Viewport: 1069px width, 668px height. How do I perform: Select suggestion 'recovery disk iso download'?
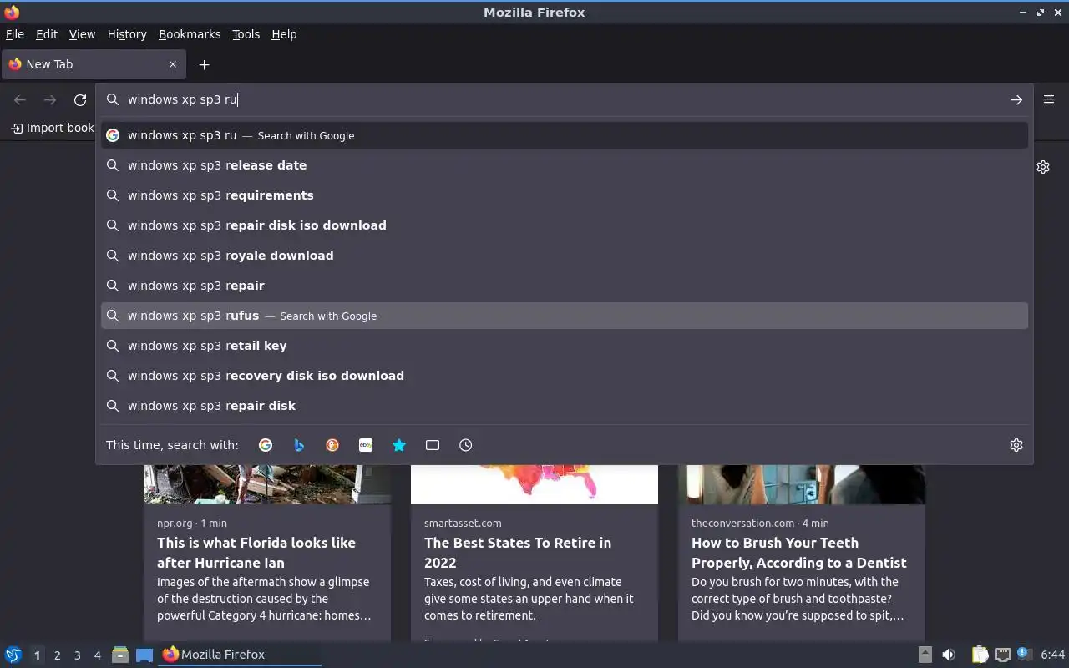pos(565,376)
